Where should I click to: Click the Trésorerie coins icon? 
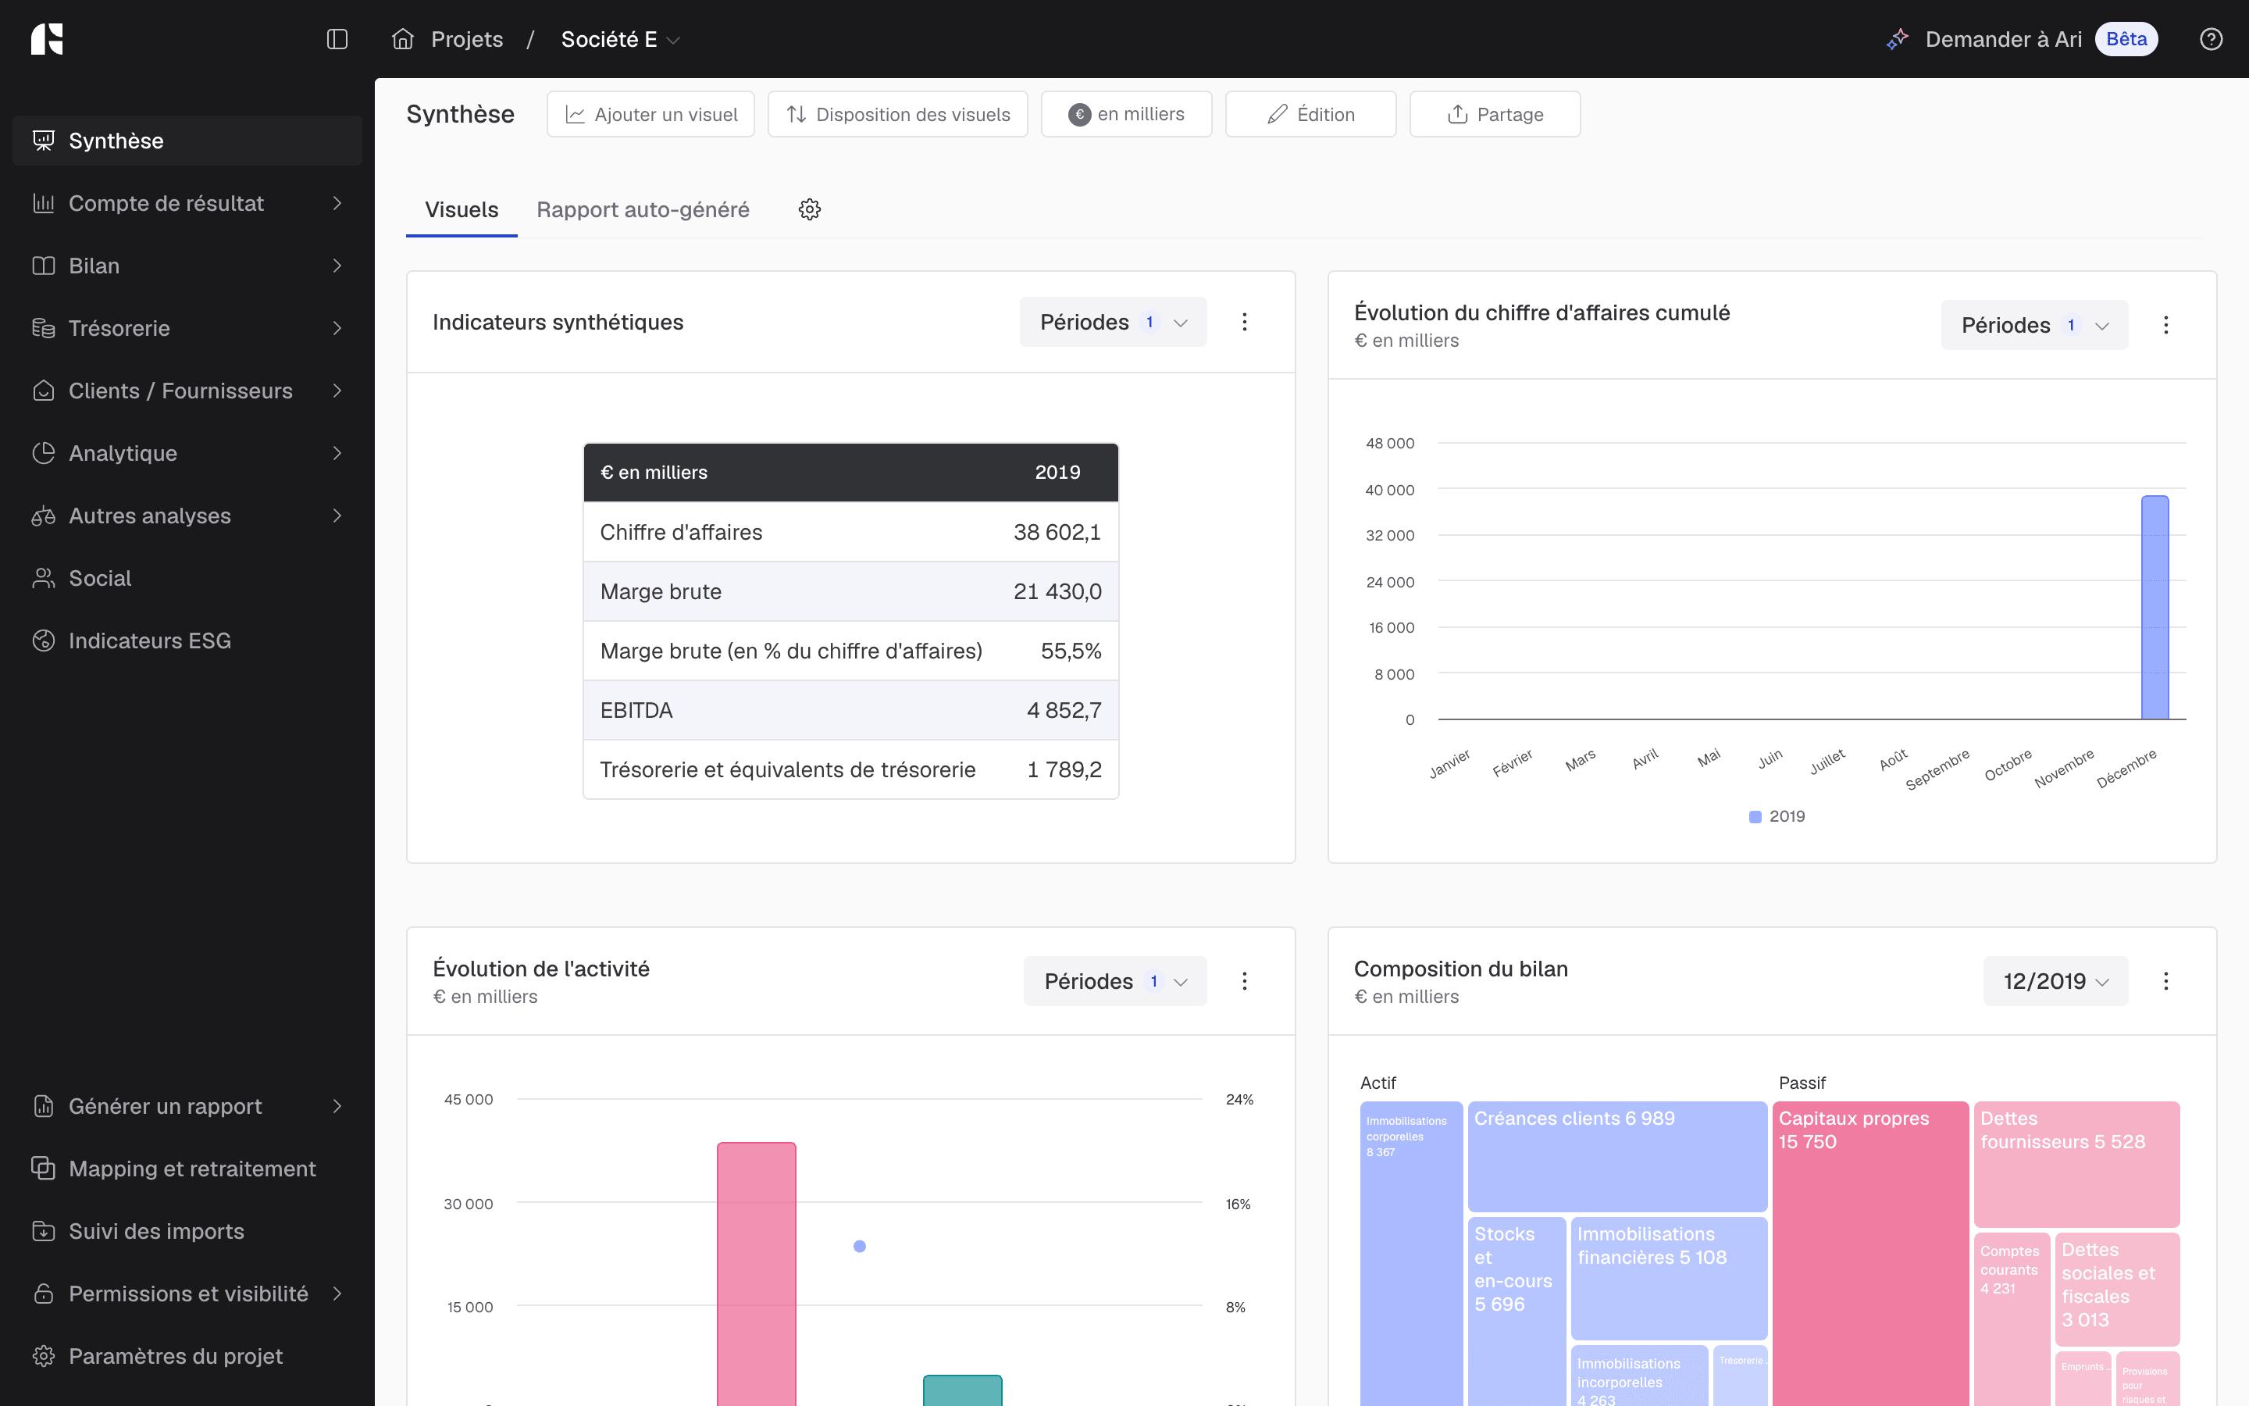coord(44,328)
